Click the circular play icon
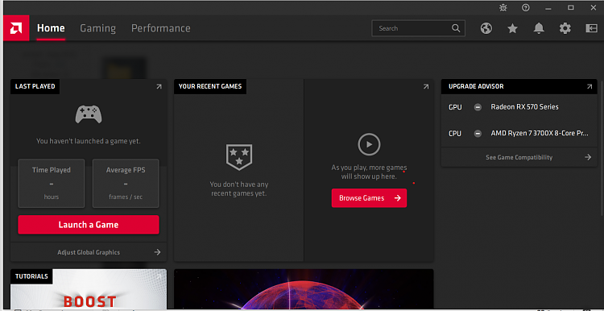Viewport: 604px width, 311px height. tap(369, 144)
